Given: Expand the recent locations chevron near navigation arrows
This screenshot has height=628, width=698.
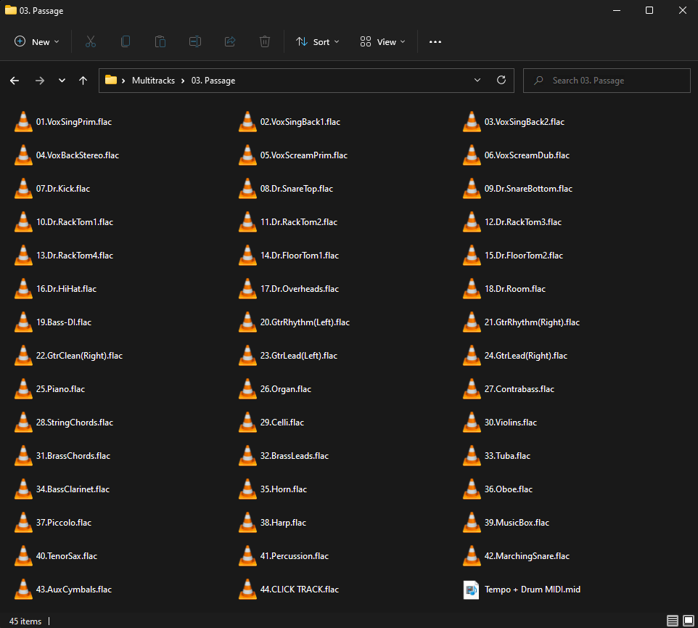Looking at the screenshot, I should (x=62, y=80).
